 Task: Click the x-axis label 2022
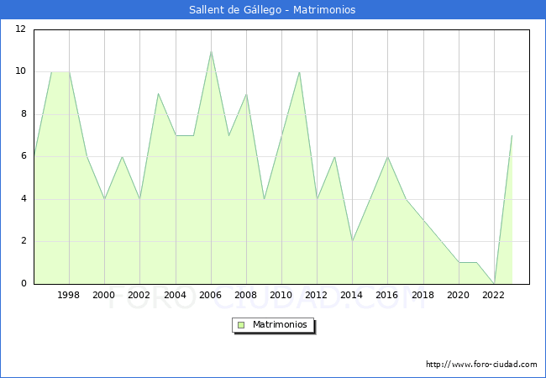click(493, 295)
